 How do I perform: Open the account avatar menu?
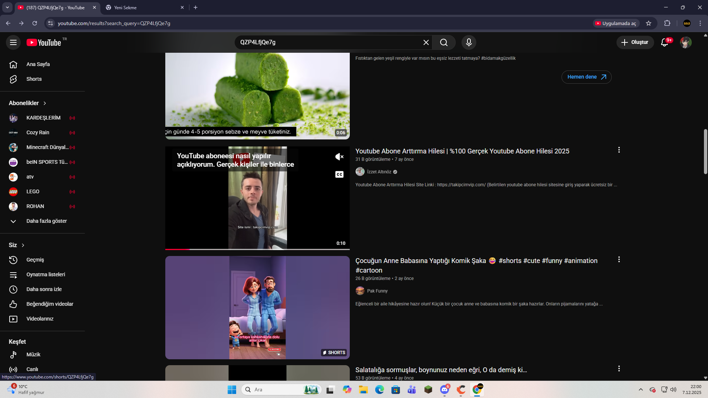(x=686, y=42)
